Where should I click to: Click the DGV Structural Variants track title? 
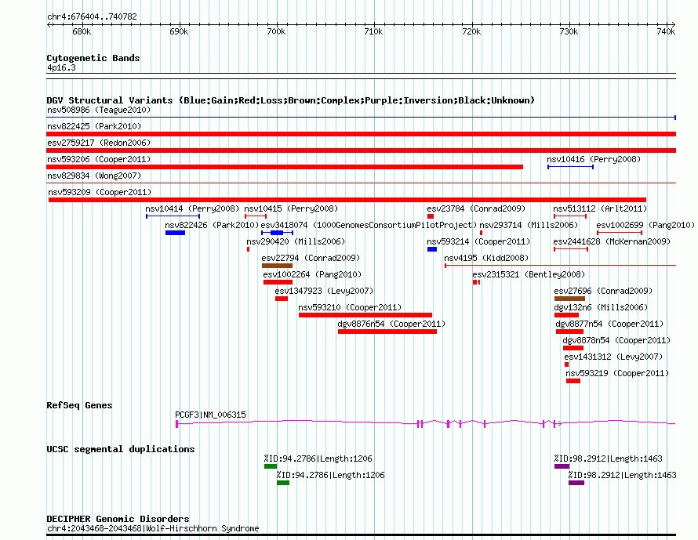291,100
